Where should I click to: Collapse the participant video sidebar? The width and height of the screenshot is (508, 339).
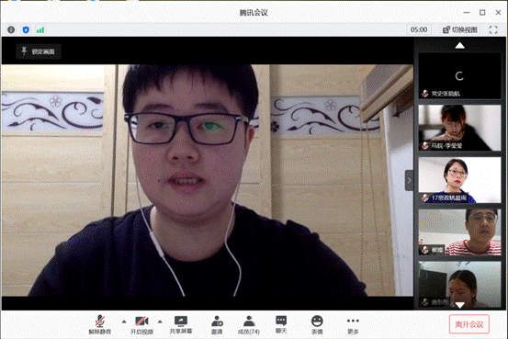[409, 180]
